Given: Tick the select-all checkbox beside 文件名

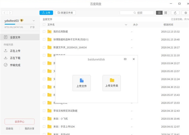Looking at the screenshot, I should coord(43,24).
